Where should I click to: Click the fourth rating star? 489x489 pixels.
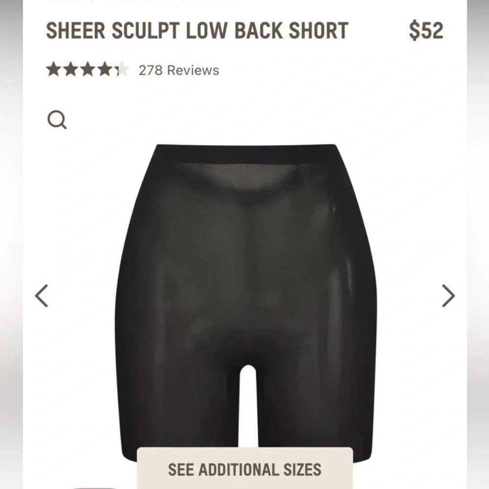pyautogui.click(x=104, y=69)
